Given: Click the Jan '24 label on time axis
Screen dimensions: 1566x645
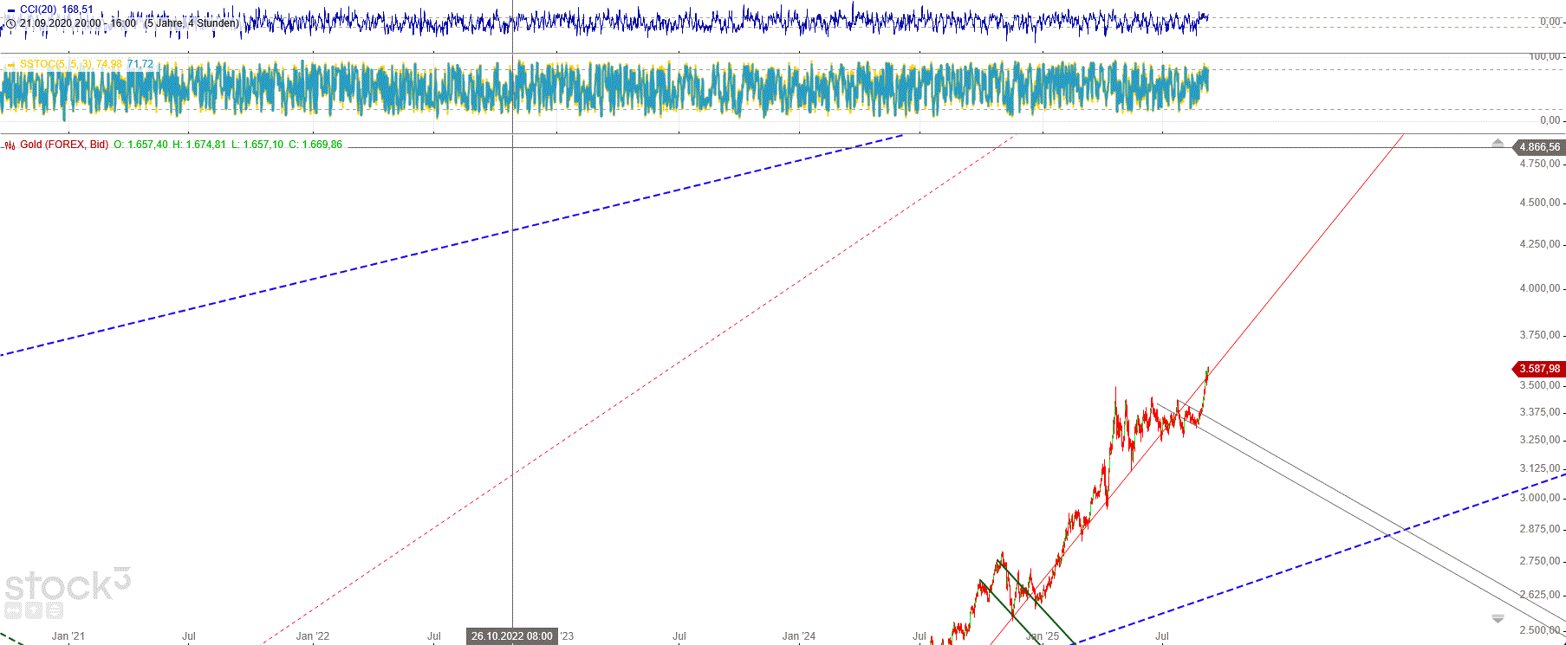Looking at the screenshot, I should [798, 636].
